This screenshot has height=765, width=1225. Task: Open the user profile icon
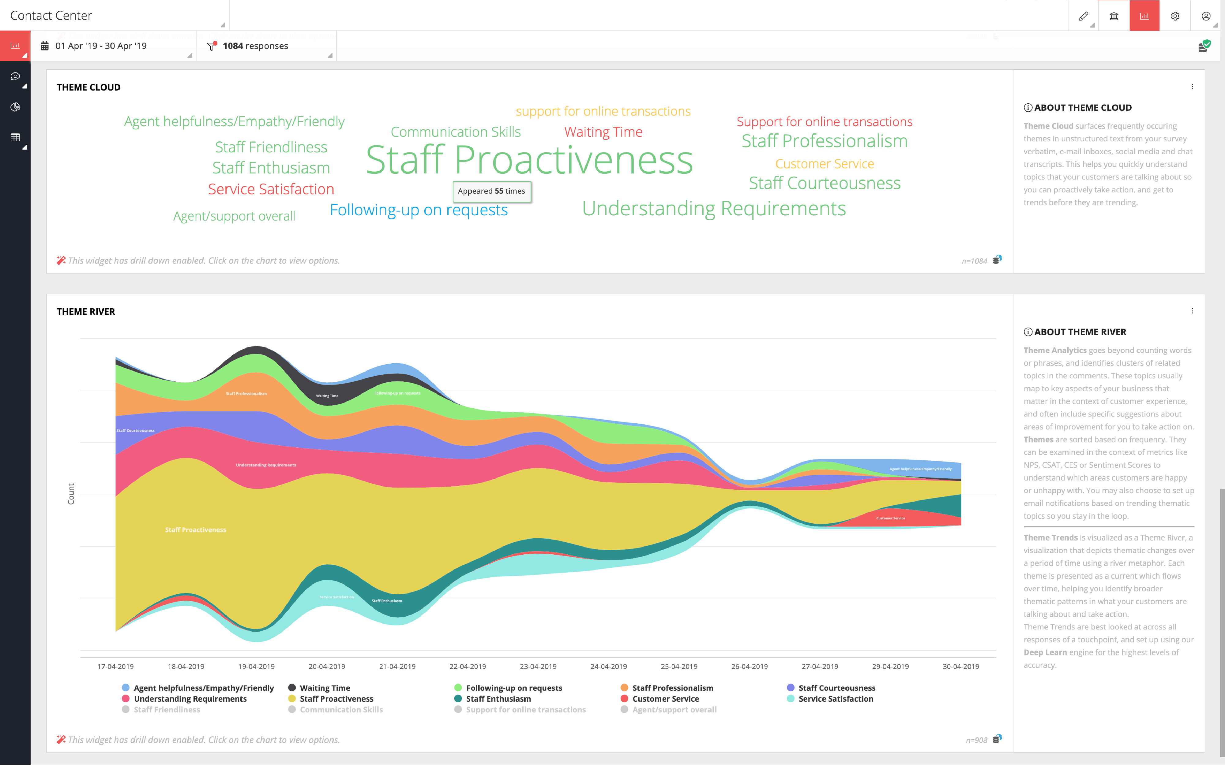[1206, 16]
